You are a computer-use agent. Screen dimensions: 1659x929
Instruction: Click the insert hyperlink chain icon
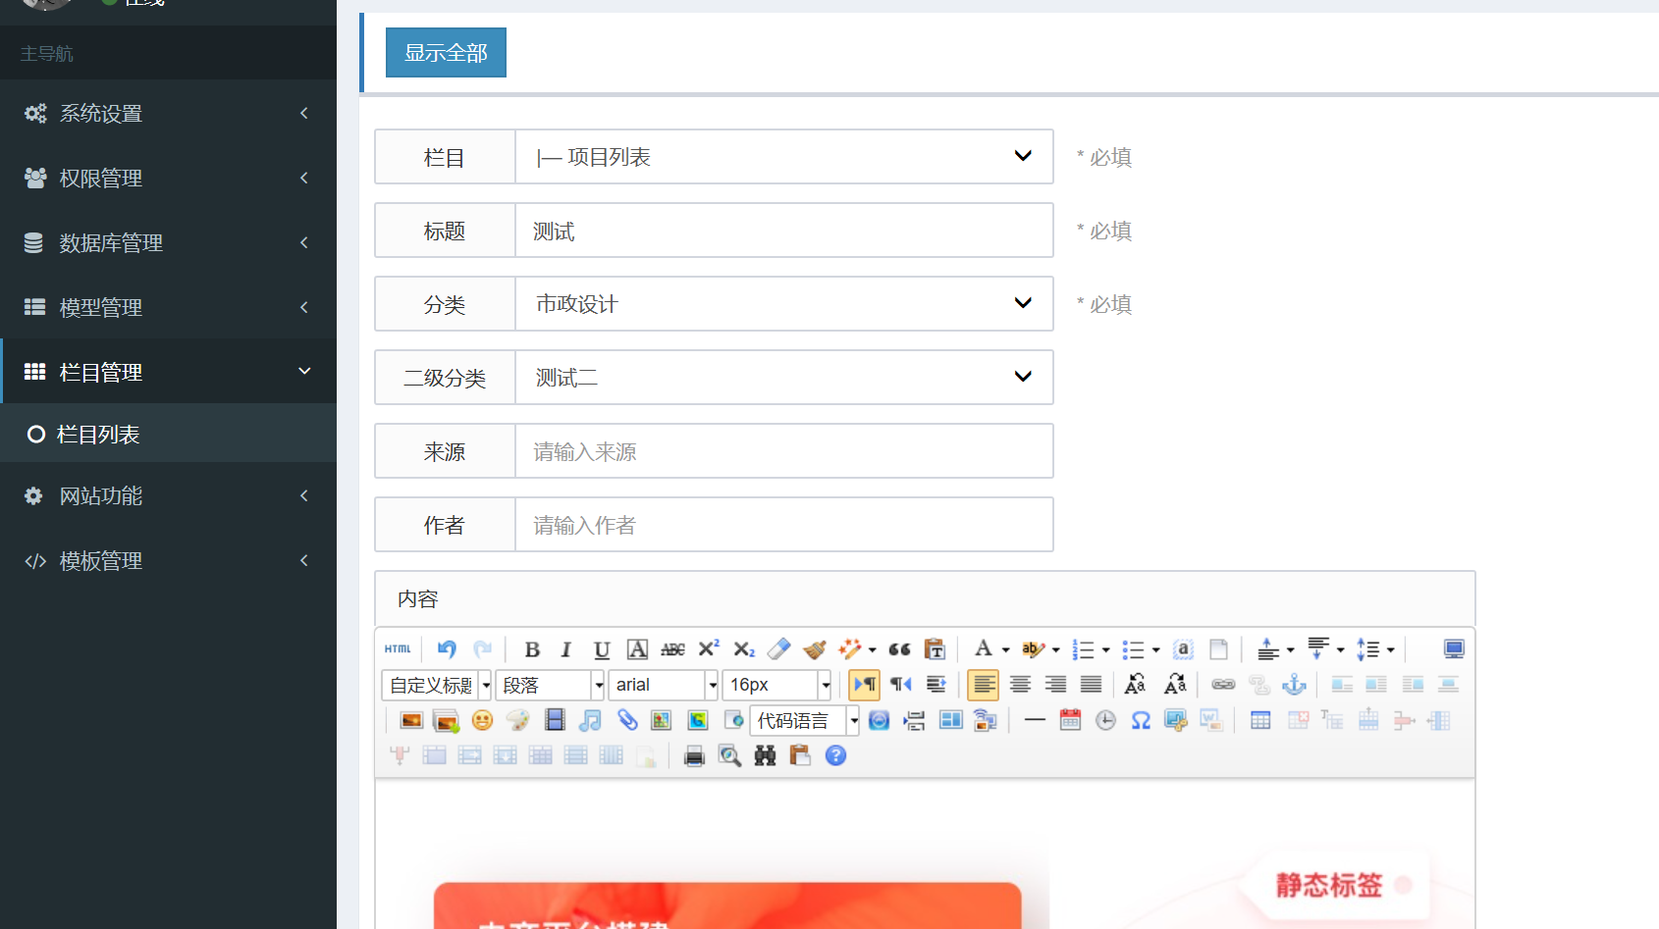tap(1223, 685)
